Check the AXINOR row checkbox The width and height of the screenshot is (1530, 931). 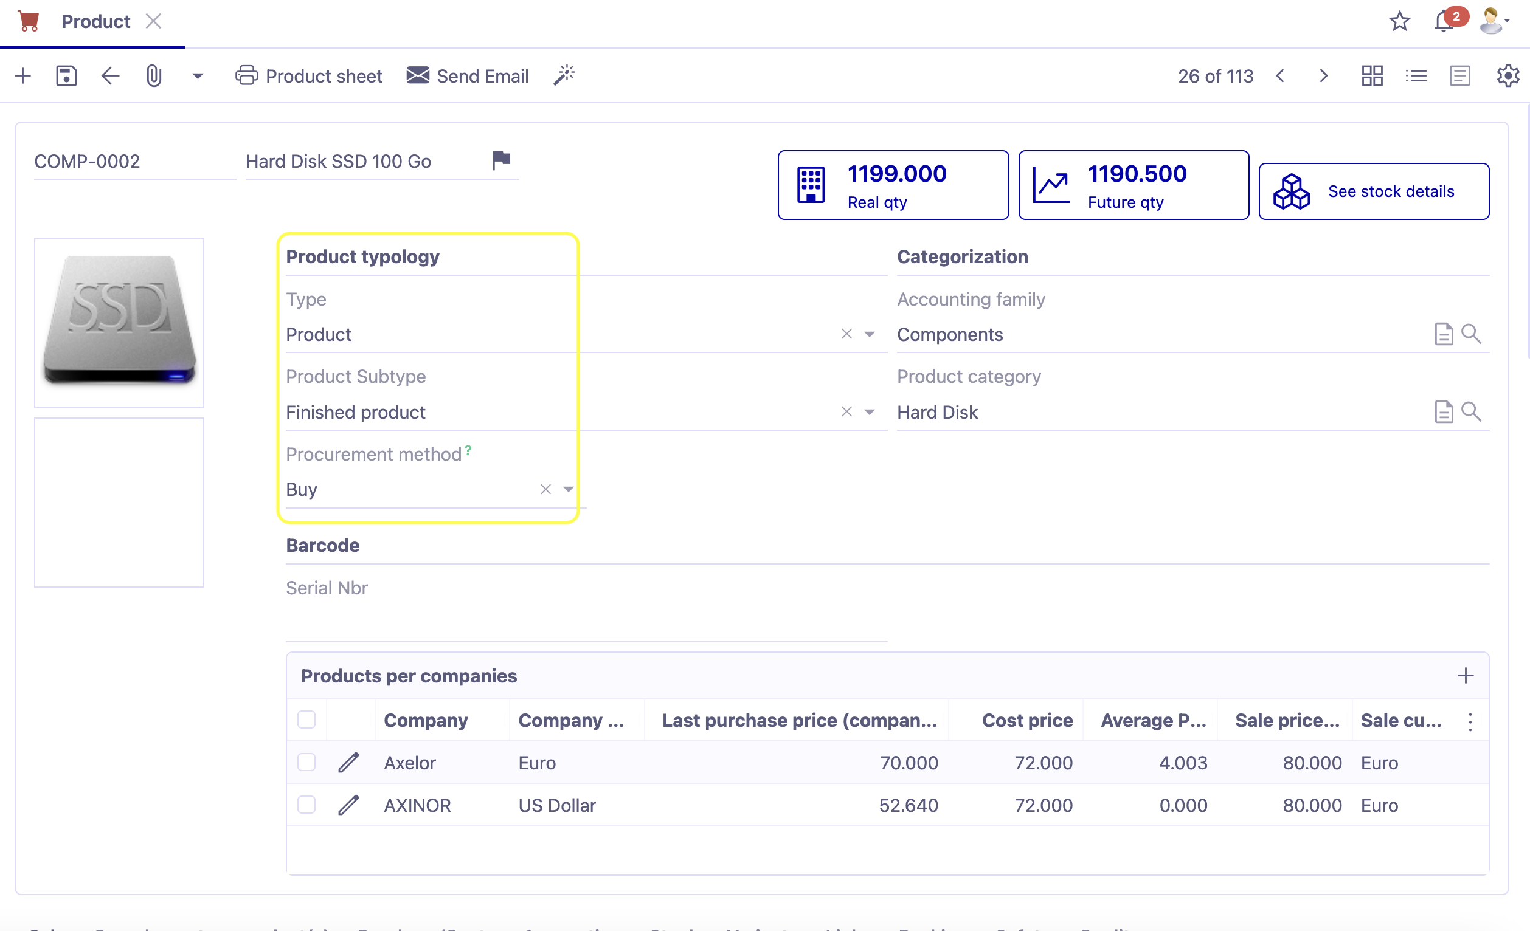tap(306, 805)
